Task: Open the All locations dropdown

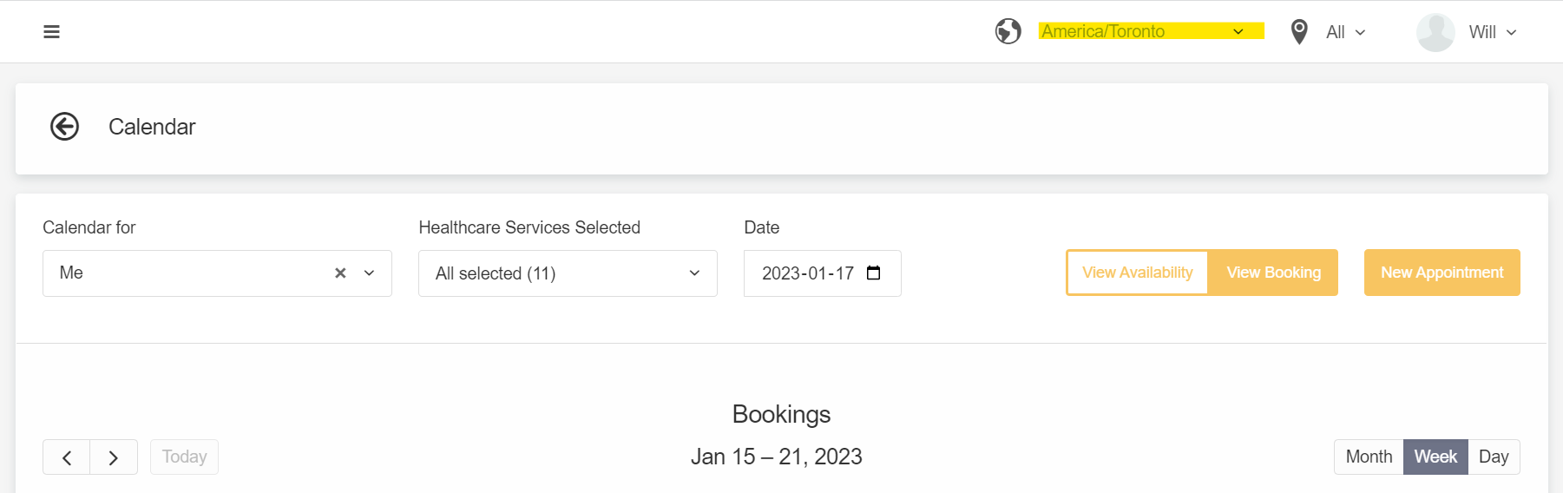Action: (x=1345, y=32)
